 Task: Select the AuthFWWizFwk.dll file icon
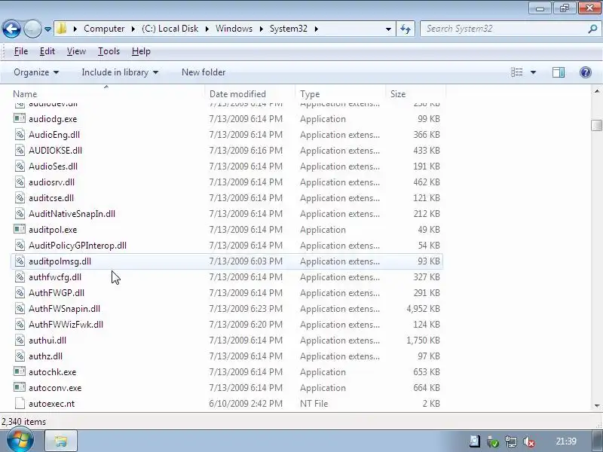click(x=20, y=324)
